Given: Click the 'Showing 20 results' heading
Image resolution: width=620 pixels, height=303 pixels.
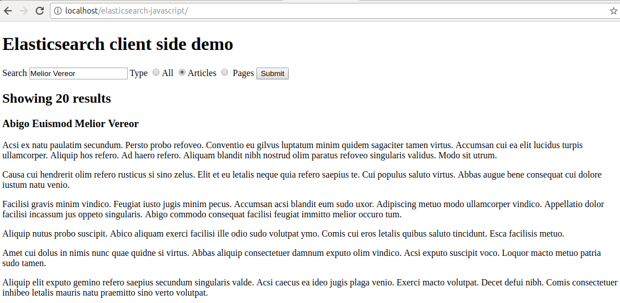Looking at the screenshot, I should [57, 98].
